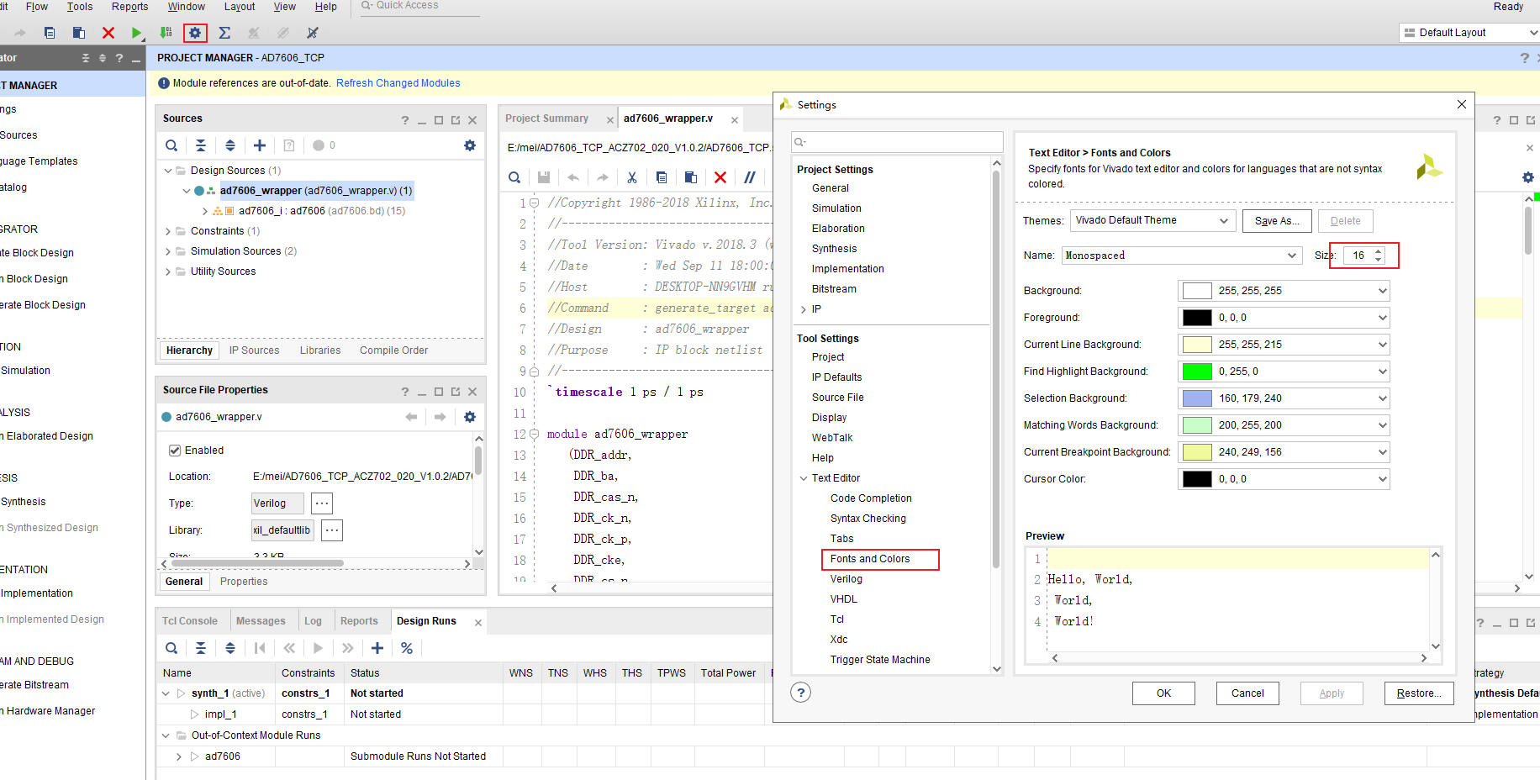Image resolution: width=1540 pixels, height=780 pixels.
Task: Toggle line comments in editor
Action: 750,177
